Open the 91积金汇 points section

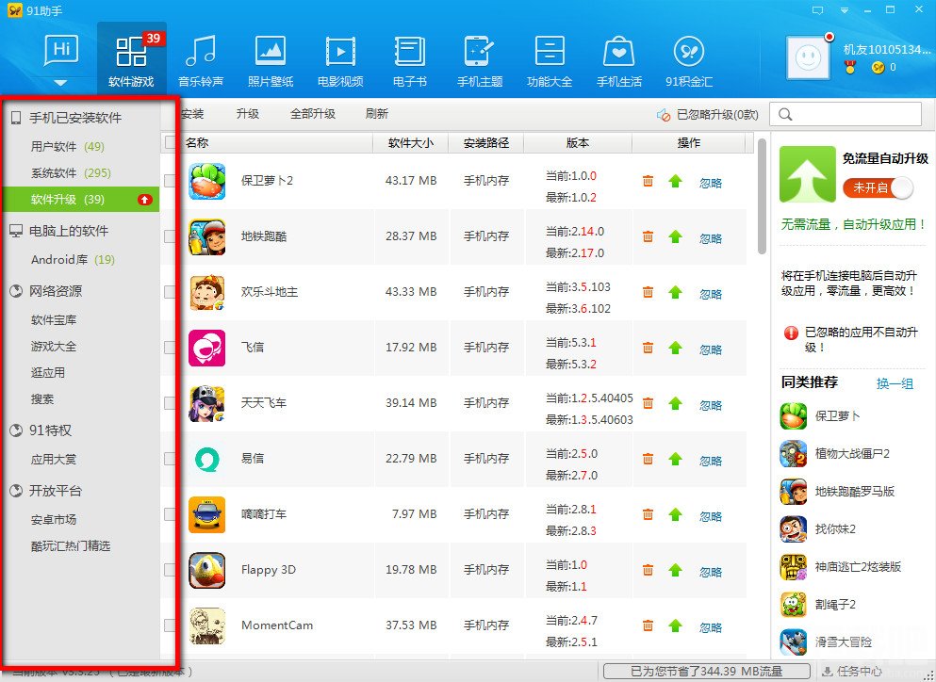coord(689,59)
